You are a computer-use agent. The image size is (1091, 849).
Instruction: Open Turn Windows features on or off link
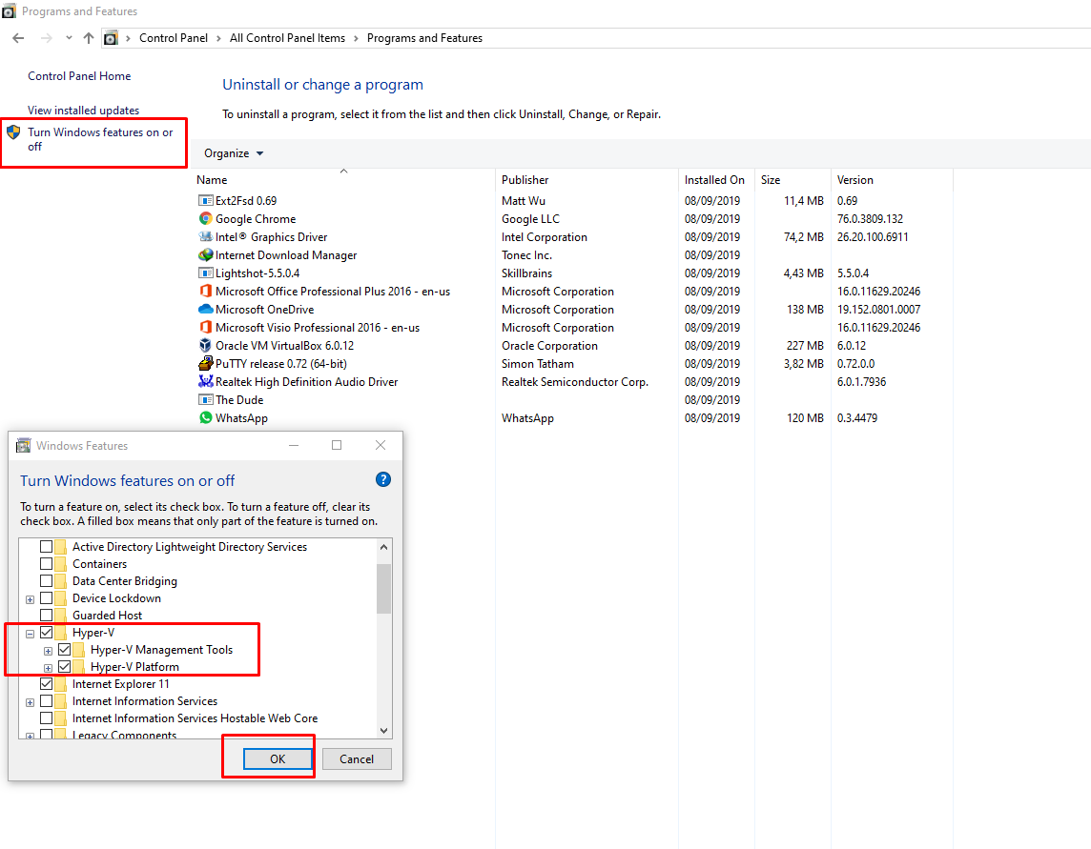(100, 139)
